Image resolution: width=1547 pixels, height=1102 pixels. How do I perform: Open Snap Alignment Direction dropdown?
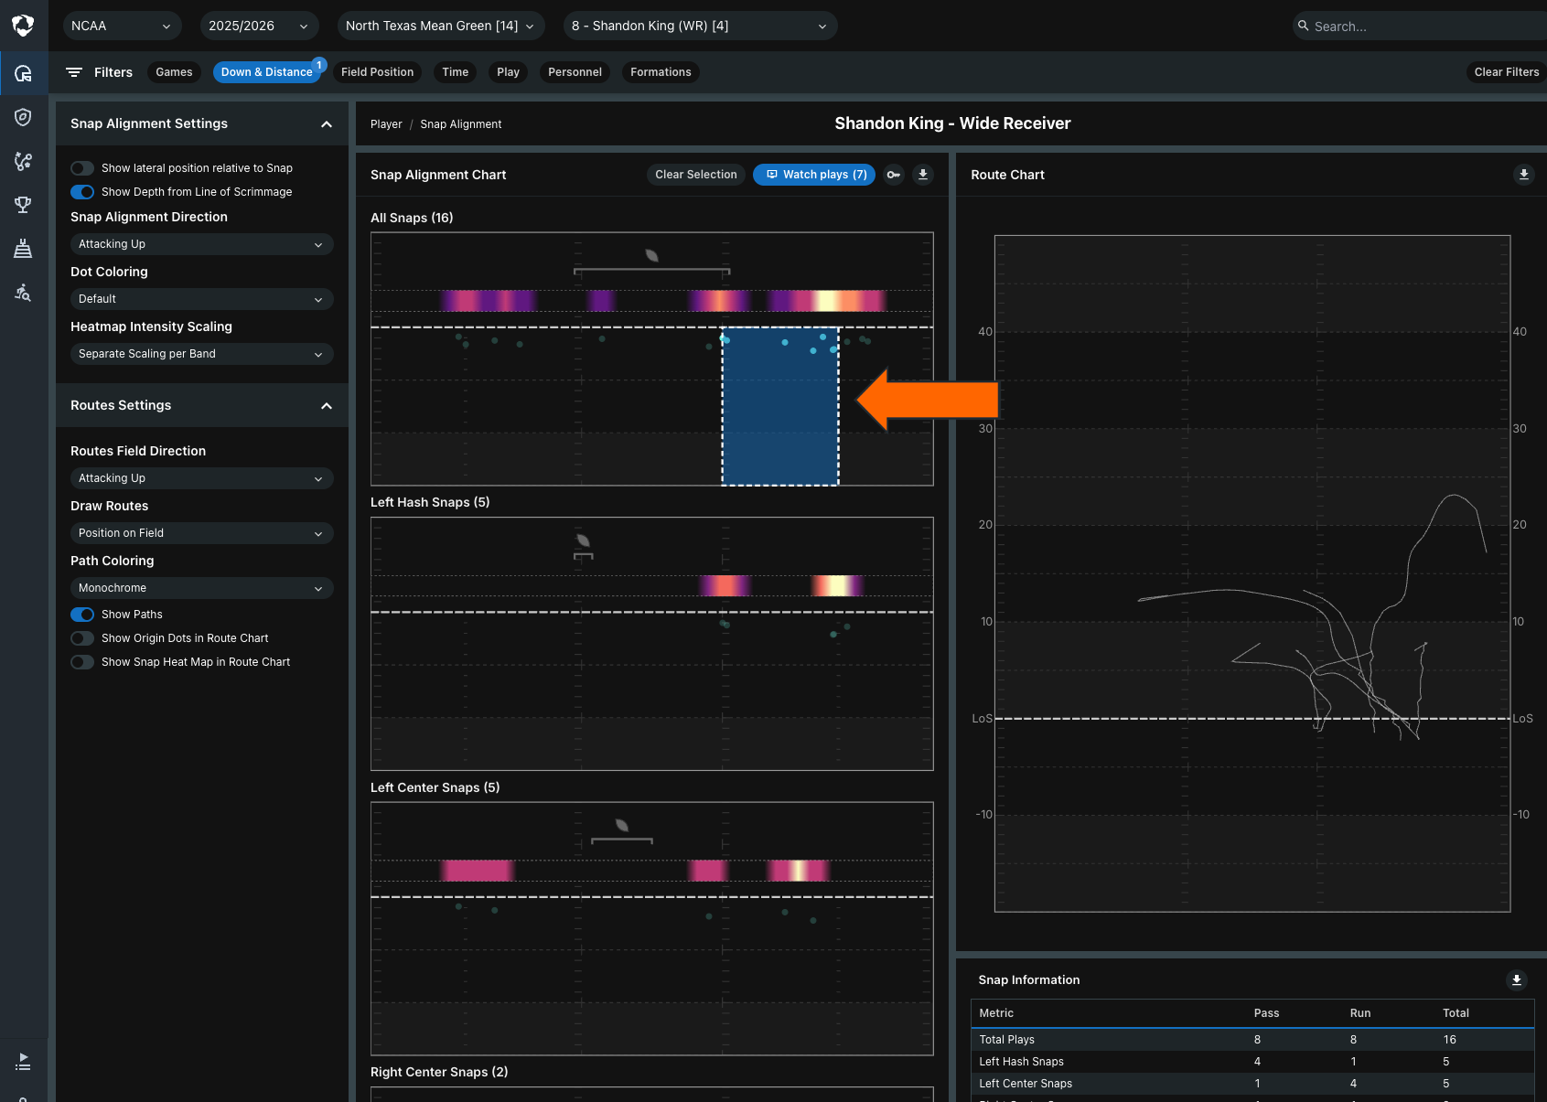[201, 244]
